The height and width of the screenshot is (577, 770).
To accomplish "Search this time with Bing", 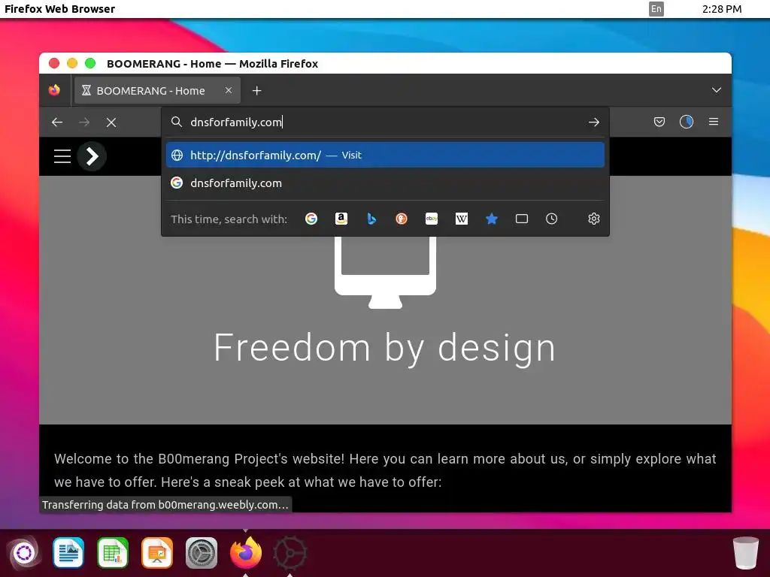I will click(x=371, y=219).
